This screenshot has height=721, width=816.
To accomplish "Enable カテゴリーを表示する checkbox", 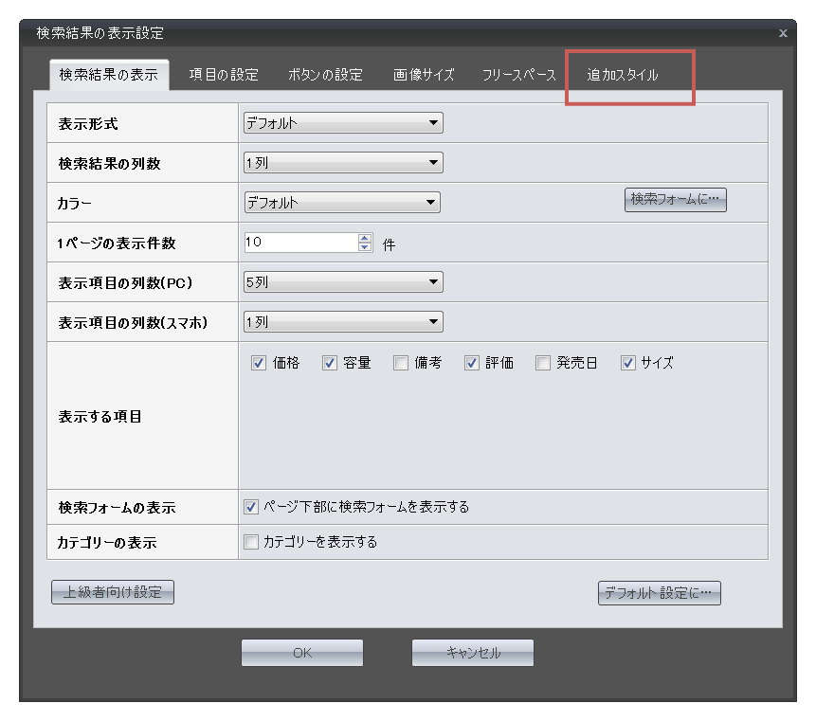I will (251, 542).
